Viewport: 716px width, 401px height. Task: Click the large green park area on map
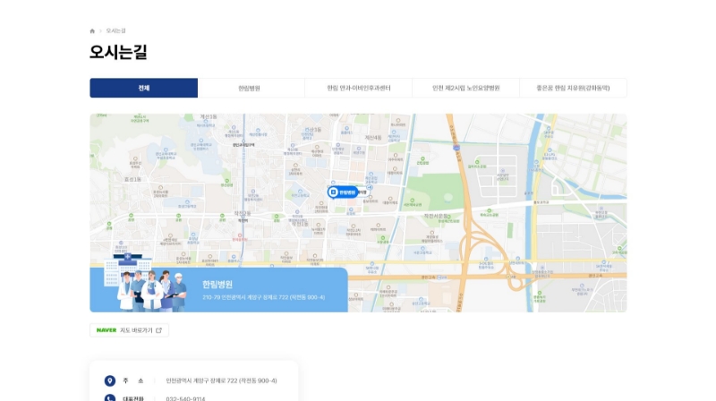(x=436, y=192)
